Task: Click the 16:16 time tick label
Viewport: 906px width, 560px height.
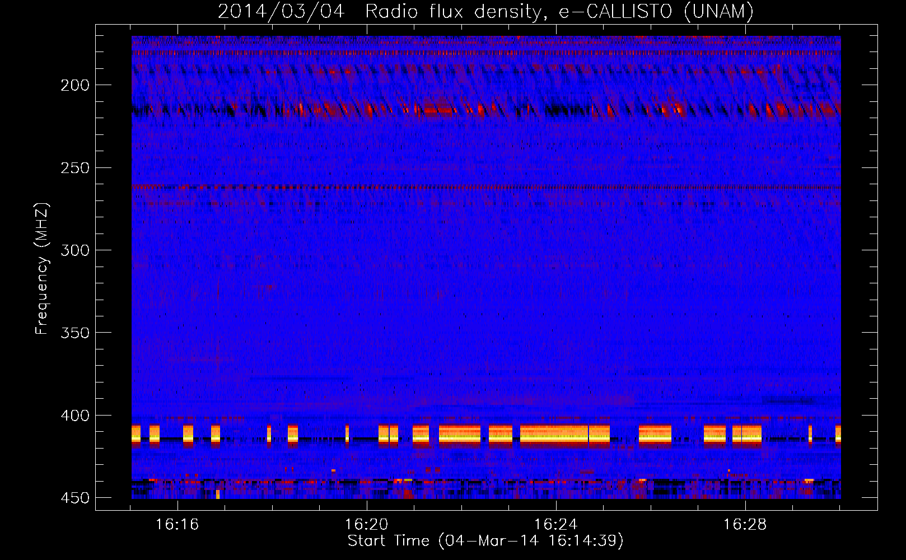Action: click(x=178, y=525)
